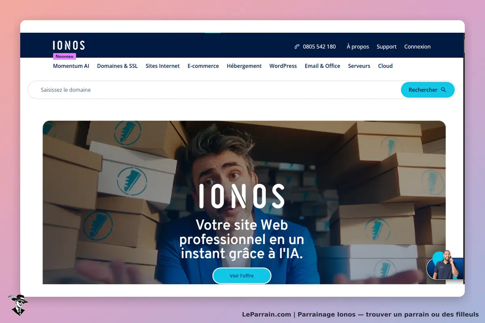Open the À propos link

(358, 47)
